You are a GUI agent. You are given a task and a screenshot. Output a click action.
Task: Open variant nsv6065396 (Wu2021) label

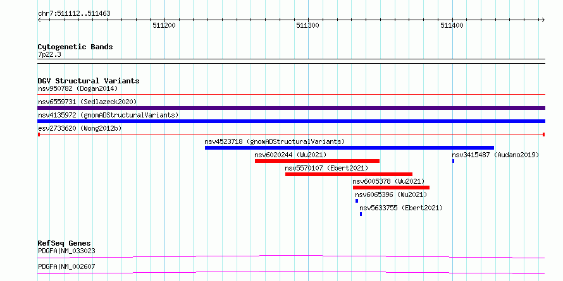(x=391, y=194)
